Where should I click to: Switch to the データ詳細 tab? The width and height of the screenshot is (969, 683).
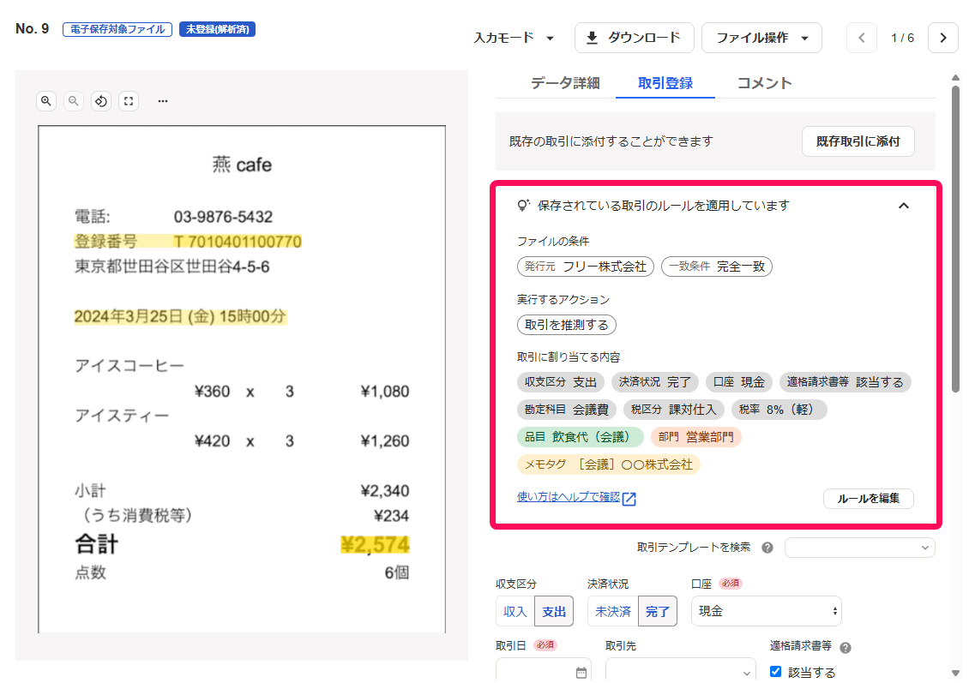(x=565, y=83)
